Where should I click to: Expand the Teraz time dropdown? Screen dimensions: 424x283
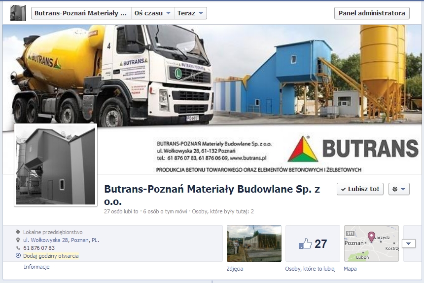point(190,13)
